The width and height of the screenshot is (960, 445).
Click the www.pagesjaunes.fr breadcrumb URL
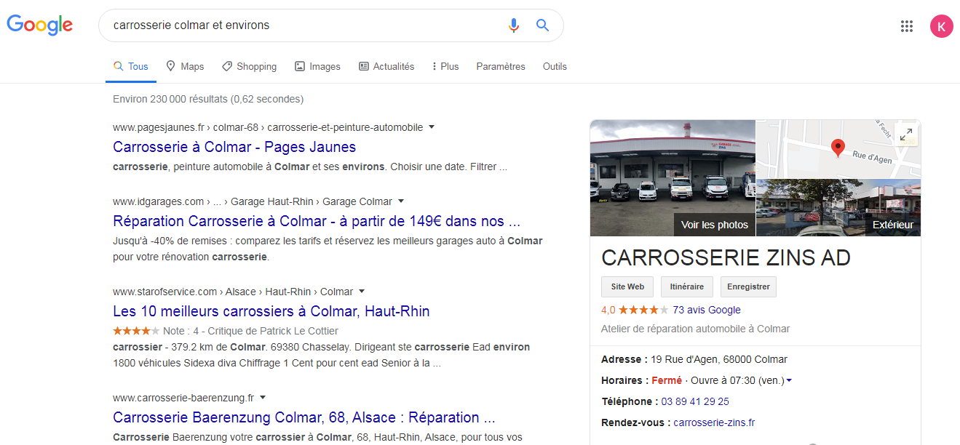[268, 127]
